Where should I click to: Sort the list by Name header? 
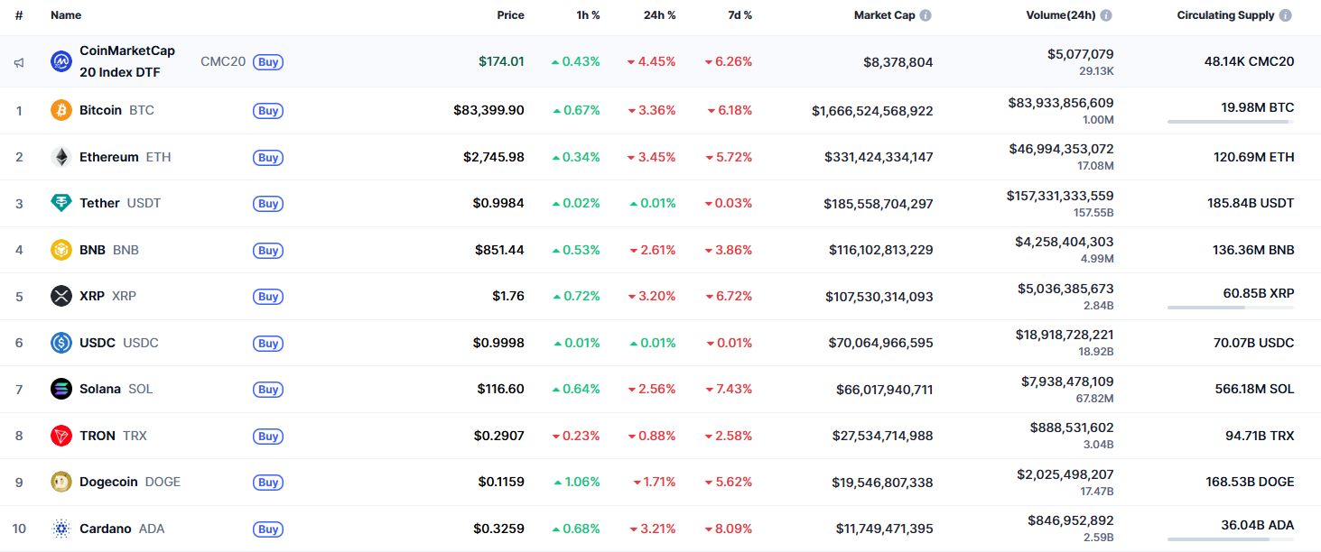click(66, 15)
